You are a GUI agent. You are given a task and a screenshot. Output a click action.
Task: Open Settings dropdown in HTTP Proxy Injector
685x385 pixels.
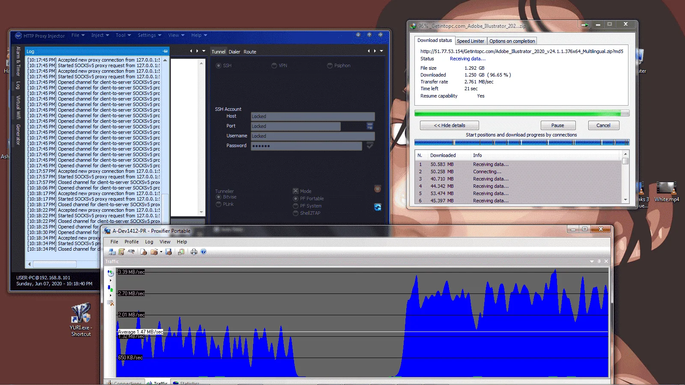(x=149, y=35)
